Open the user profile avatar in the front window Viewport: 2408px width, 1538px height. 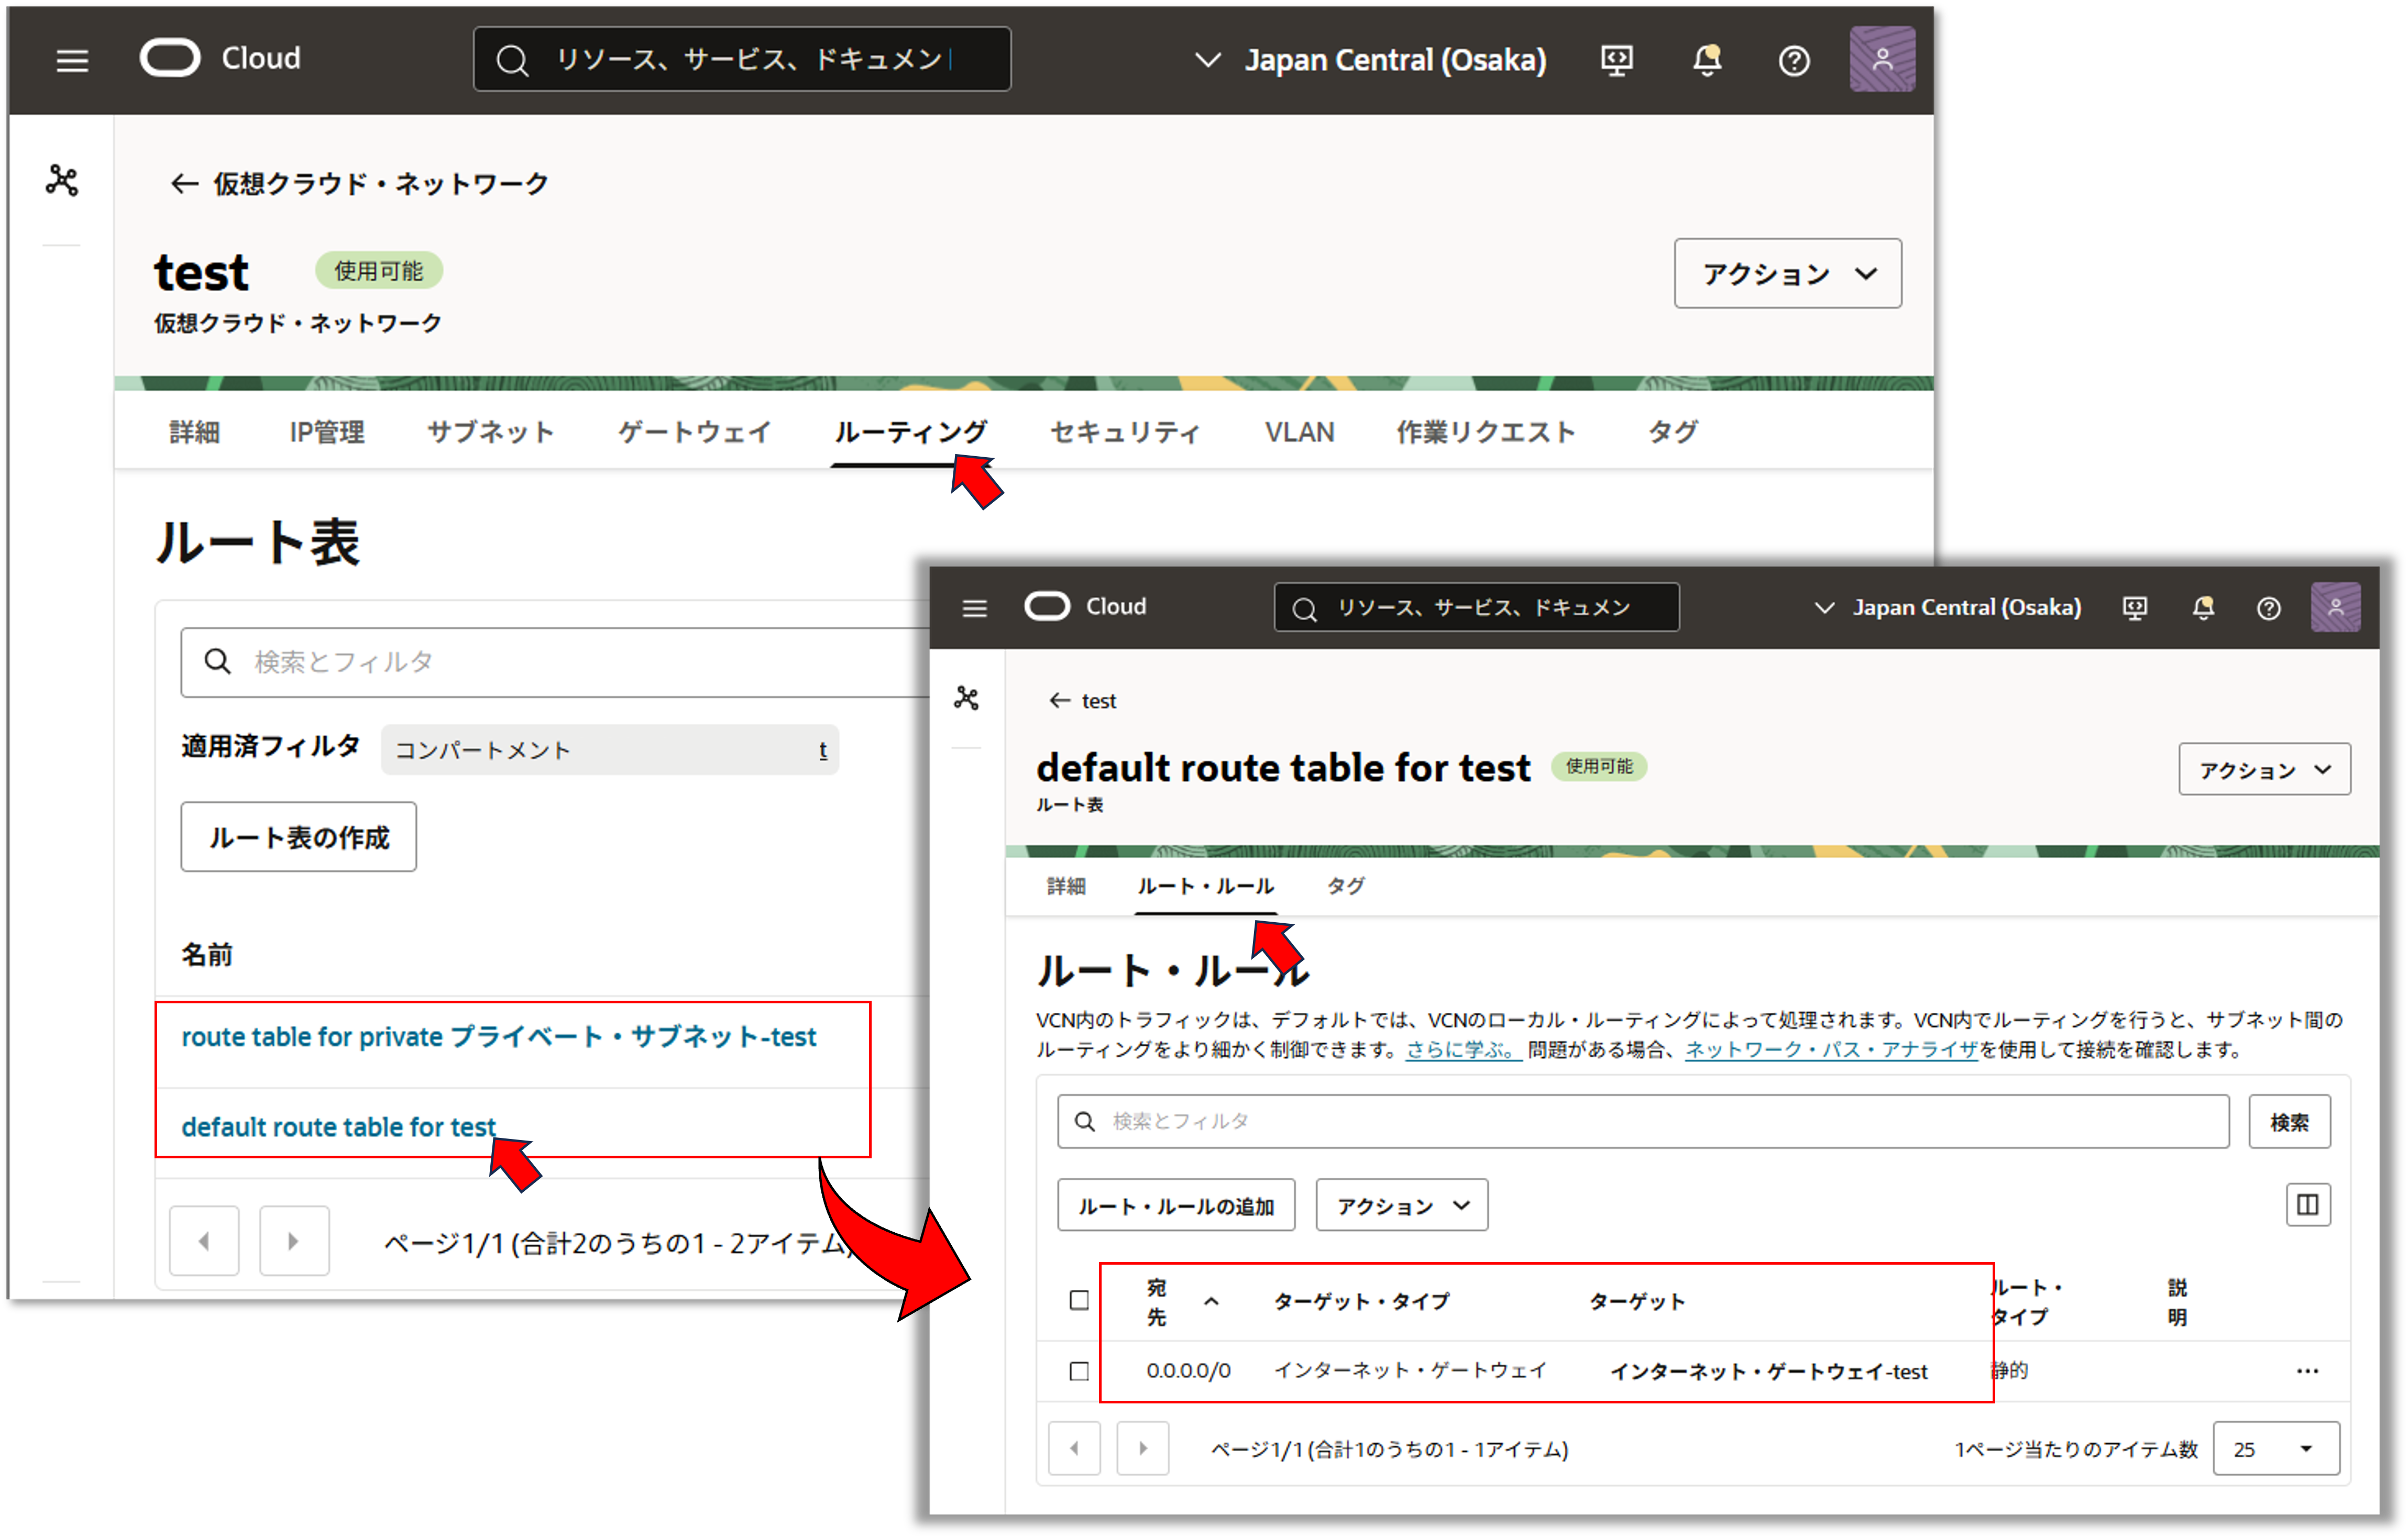pyautogui.click(x=2335, y=607)
